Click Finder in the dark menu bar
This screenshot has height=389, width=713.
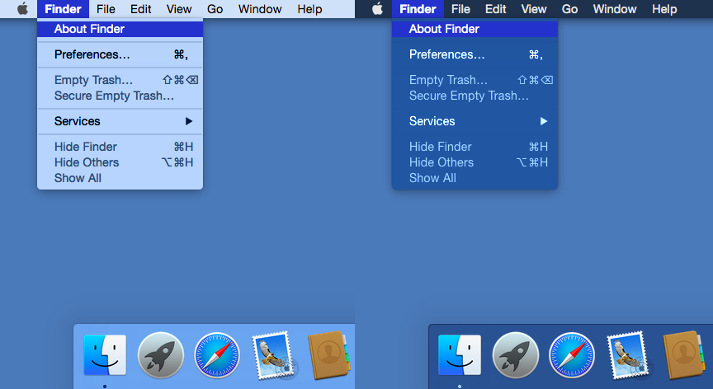pos(418,9)
